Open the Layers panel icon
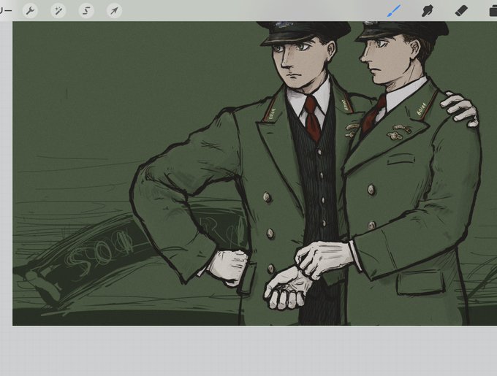Screen dimensions: 497x376 (493, 11)
